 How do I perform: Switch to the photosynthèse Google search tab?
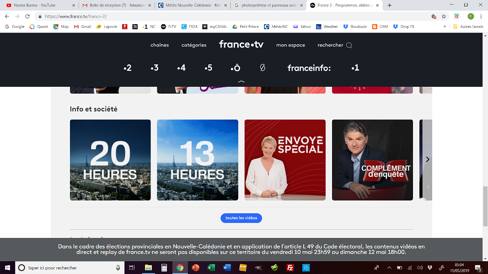tap(268, 5)
